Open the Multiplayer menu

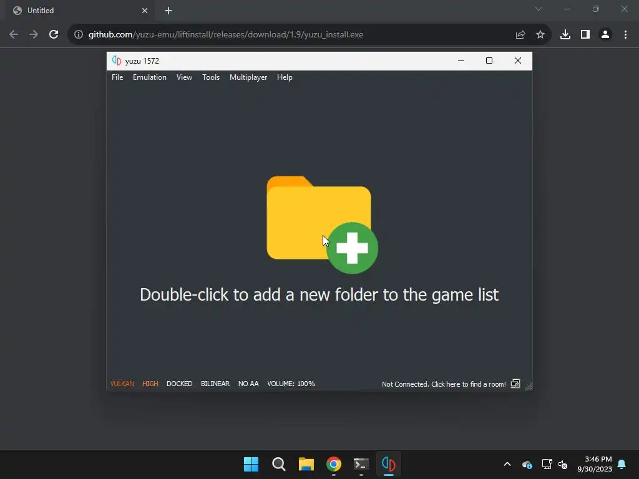248,77
